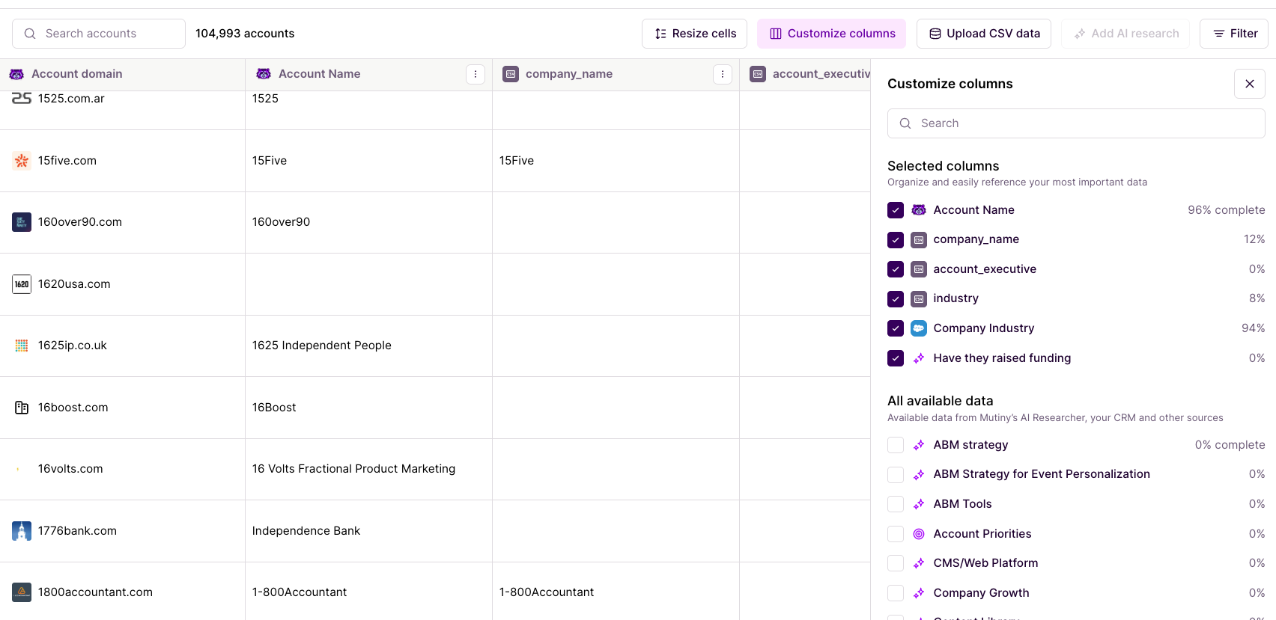Click the 1800accountant.com logo icon

tap(22, 592)
